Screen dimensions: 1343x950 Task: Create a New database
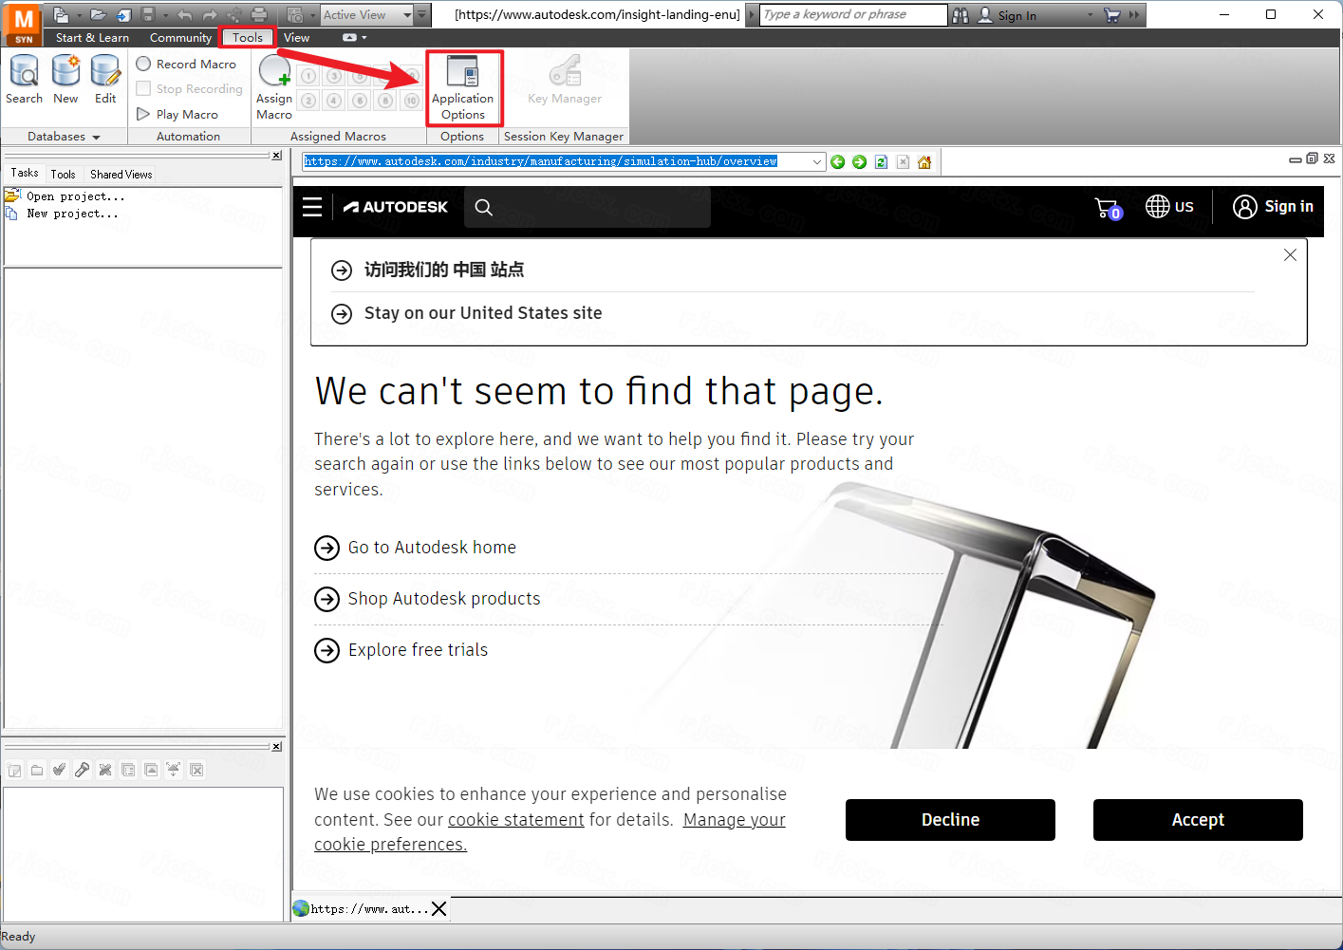coord(65,79)
